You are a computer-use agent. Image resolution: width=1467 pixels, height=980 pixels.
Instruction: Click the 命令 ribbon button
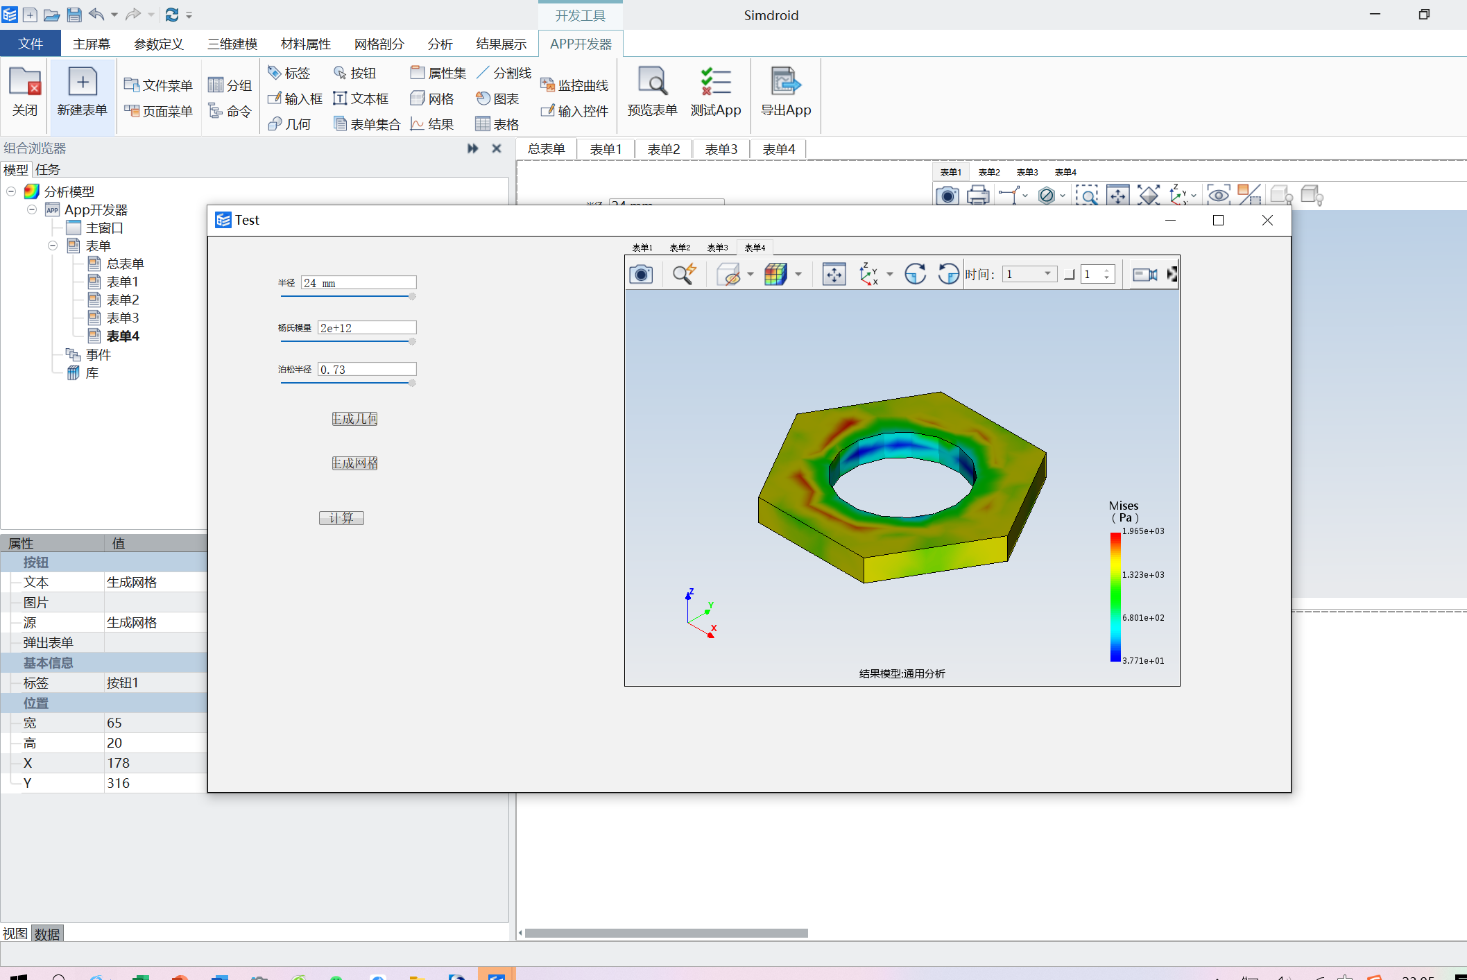click(230, 111)
